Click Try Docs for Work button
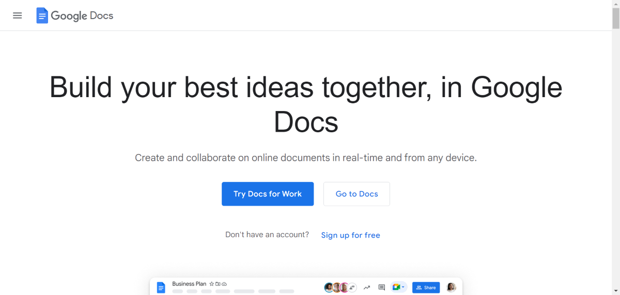The height and width of the screenshot is (295, 620). coord(268,194)
